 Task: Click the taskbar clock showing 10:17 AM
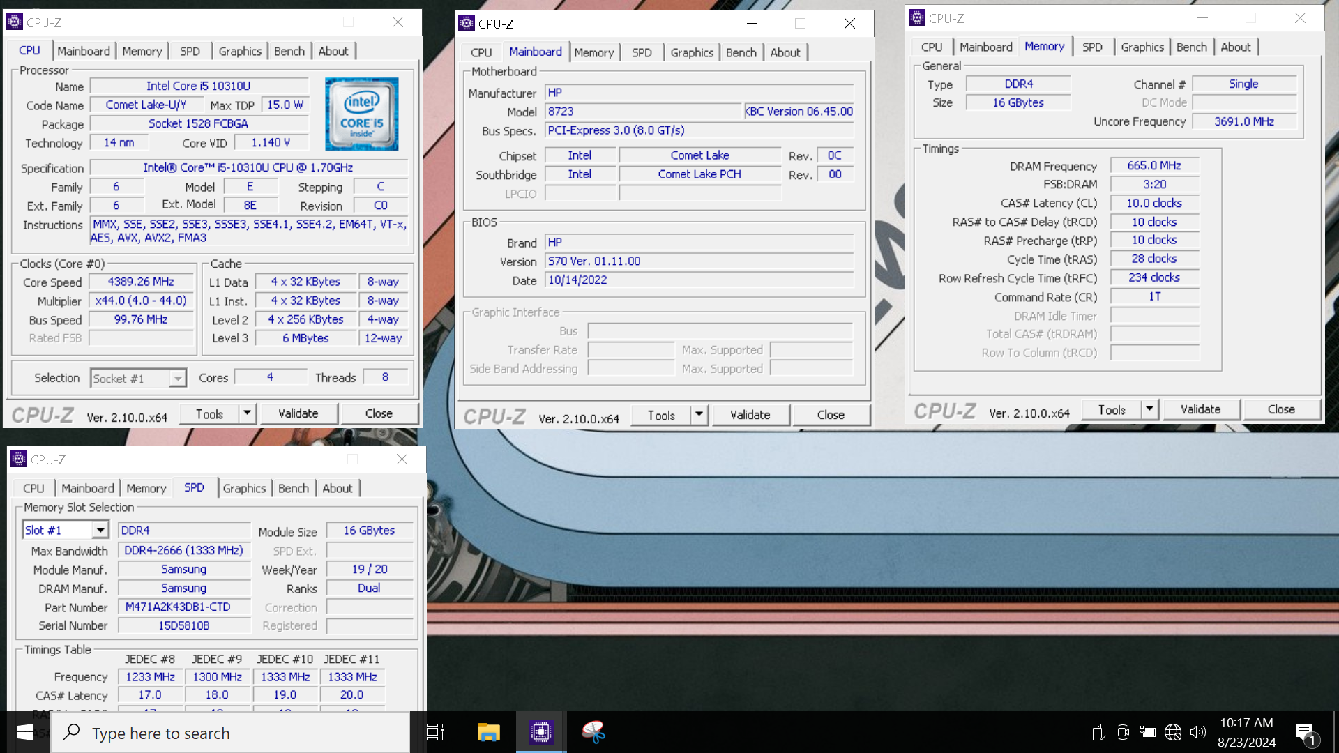(x=1247, y=732)
